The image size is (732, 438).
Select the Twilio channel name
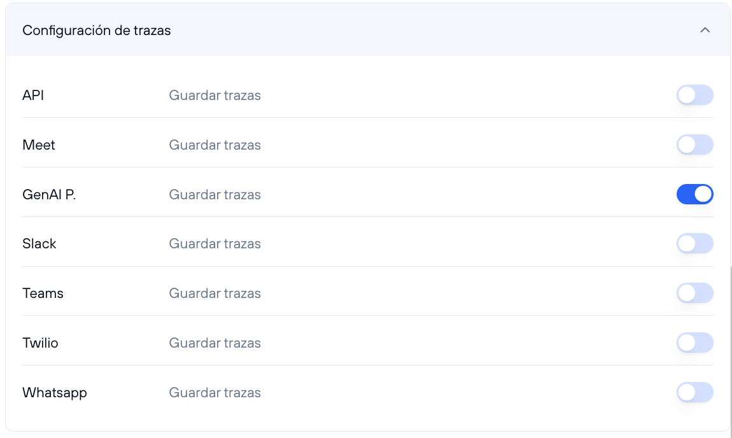coord(41,343)
